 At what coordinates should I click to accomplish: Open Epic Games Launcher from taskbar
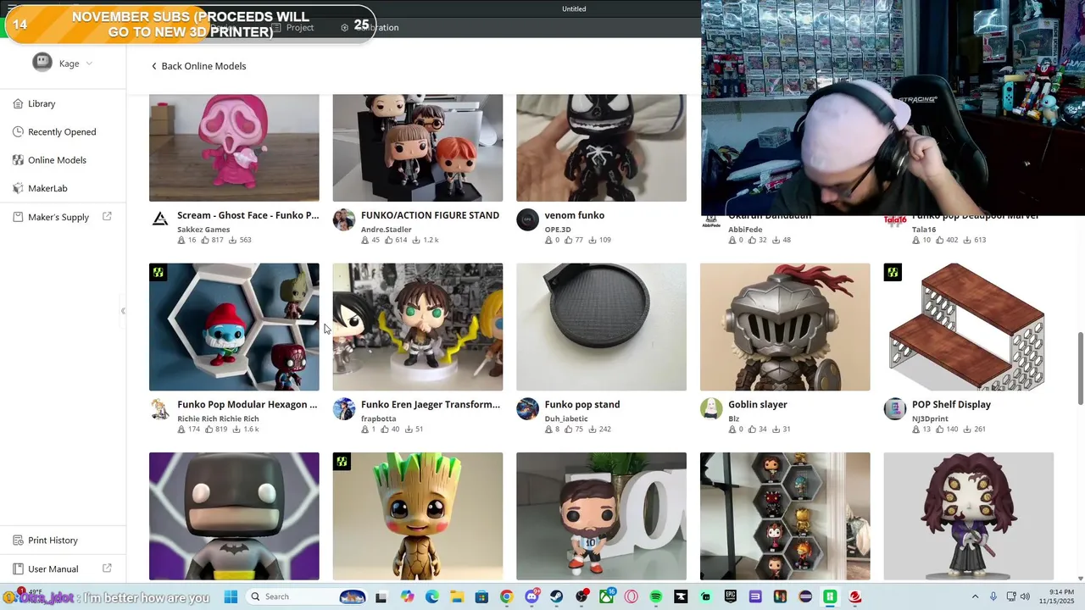click(x=731, y=596)
